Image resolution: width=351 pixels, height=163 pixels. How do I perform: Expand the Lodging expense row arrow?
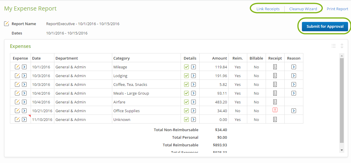24,76
